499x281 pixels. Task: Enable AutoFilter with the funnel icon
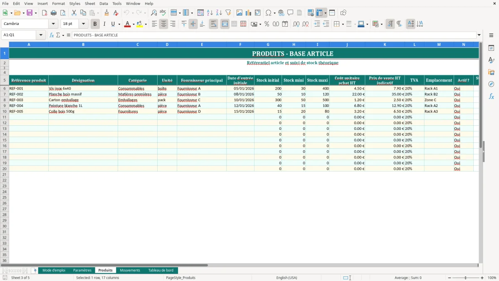click(x=228, y=13)
